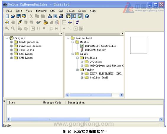
Task: Expand 402-Drives and Motion folder
Action: 82,66
